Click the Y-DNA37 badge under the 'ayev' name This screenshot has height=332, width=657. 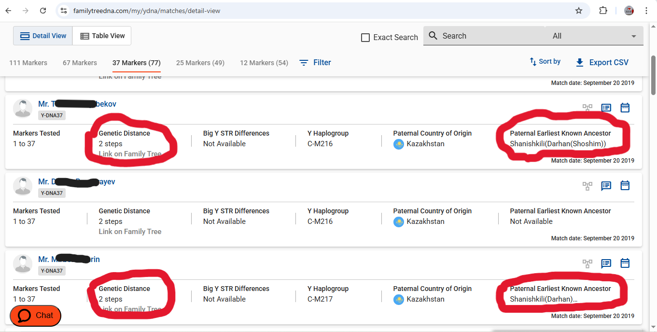tap(52, 193)
